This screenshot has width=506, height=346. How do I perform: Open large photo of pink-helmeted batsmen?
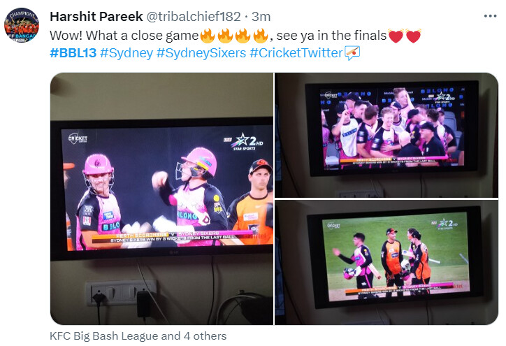click(161, 199)
